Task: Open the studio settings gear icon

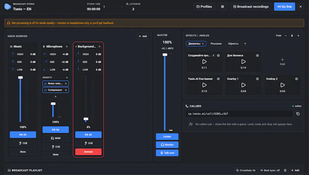Action: point(222,7)
